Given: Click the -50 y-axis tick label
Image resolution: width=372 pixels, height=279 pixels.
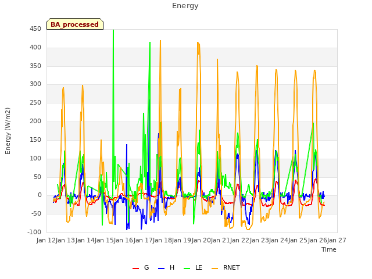Looking at the screenshot, I should (x=36, y=213).
